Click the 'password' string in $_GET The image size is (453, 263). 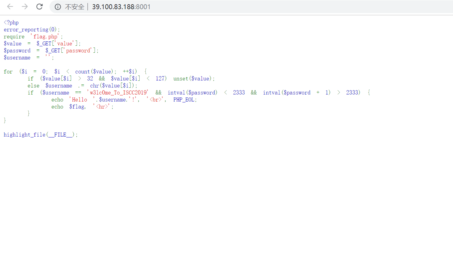79,51
